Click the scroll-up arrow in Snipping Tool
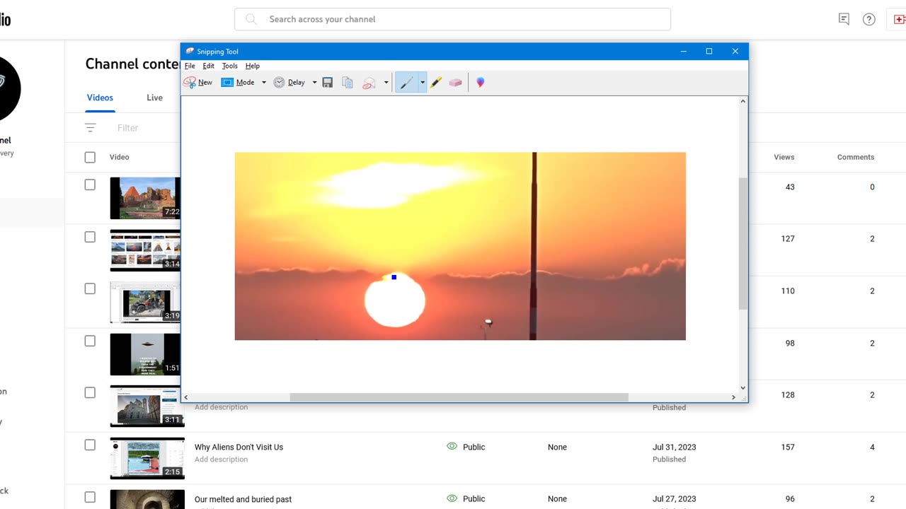The width and height of the screenshot is (906, 509). click(x=742, y=101)
